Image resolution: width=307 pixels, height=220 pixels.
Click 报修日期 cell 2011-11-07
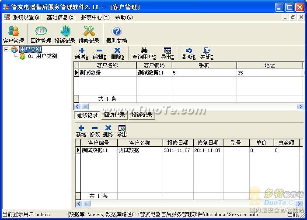[178, 150]
